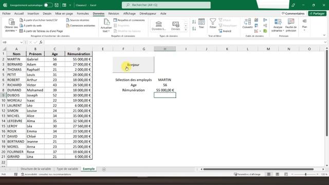Show Requêtes et connexions pane

point(129,20)
